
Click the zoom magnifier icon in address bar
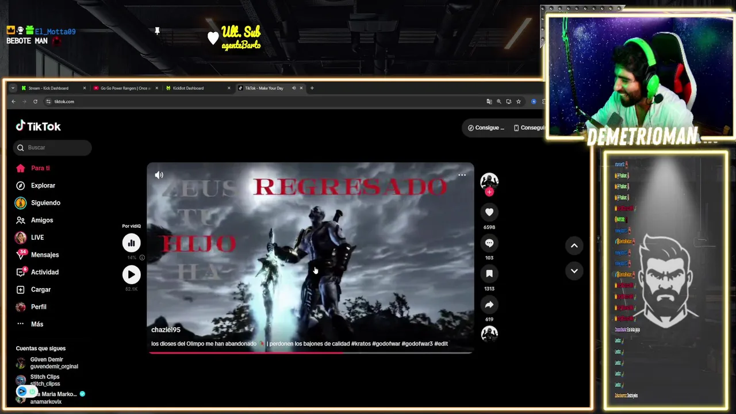click(x=499, y=102)
